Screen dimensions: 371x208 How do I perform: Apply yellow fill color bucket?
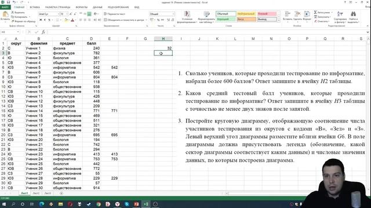click(66, 20)
